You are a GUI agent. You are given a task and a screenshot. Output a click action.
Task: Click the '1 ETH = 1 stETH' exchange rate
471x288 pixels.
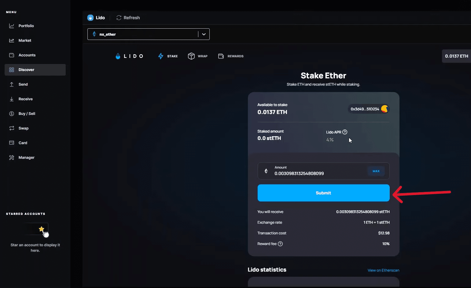point(377,222)
